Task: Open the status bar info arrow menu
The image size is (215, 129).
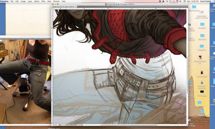Action: [82, 125]
